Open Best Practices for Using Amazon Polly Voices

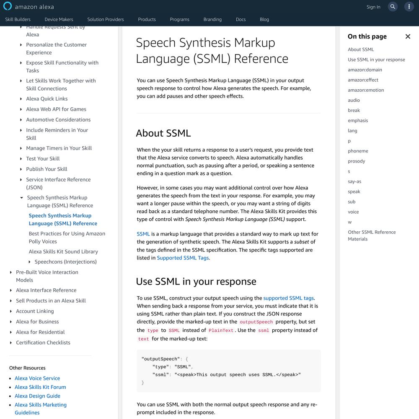(x=67, y=237)
